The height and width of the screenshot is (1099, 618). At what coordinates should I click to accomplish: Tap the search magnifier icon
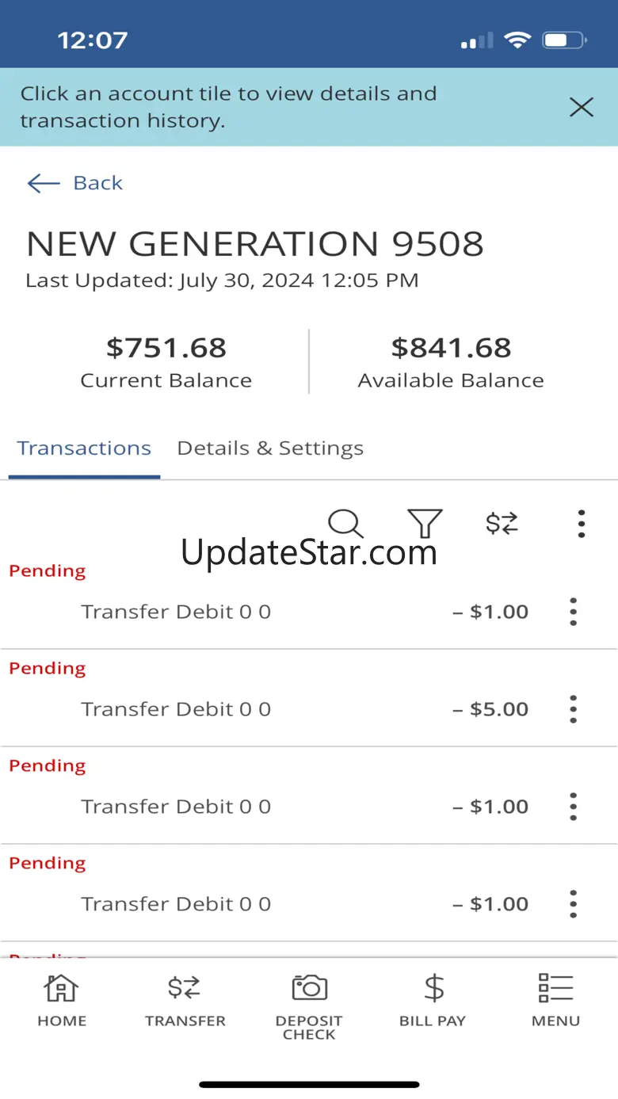tap(345, 523)
